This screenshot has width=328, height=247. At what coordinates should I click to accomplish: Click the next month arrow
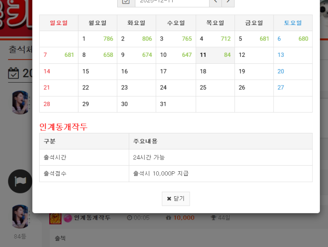228,2
